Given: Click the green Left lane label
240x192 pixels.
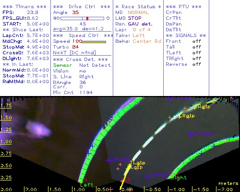Looking at the screenshot, I should click(x=86, y=185).
